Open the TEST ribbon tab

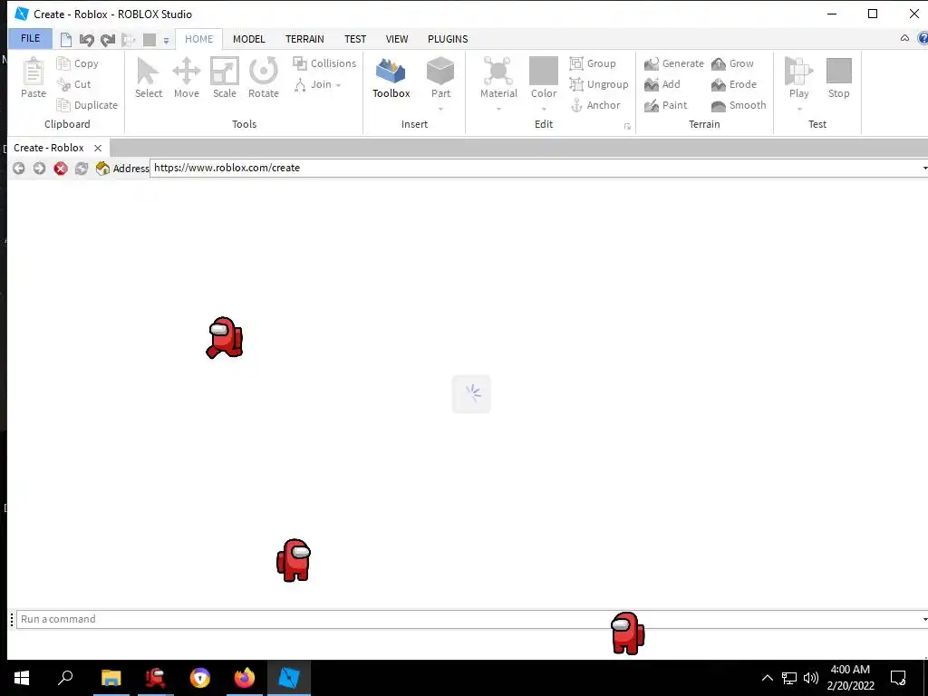point(355,39)
